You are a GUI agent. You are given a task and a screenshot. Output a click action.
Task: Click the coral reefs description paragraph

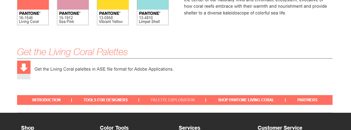pos(256,7)
